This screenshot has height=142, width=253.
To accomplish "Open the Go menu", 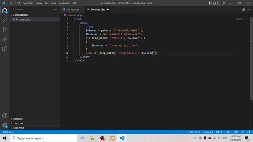I will pyautogui.click(x=47, y=3).
